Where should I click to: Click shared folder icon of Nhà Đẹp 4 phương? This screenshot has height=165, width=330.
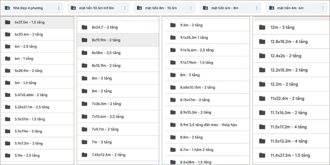[7, 8]
